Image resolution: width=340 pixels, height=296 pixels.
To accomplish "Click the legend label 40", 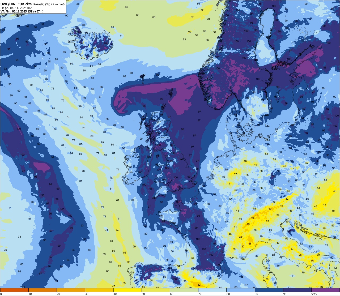I will click(115, 294).
